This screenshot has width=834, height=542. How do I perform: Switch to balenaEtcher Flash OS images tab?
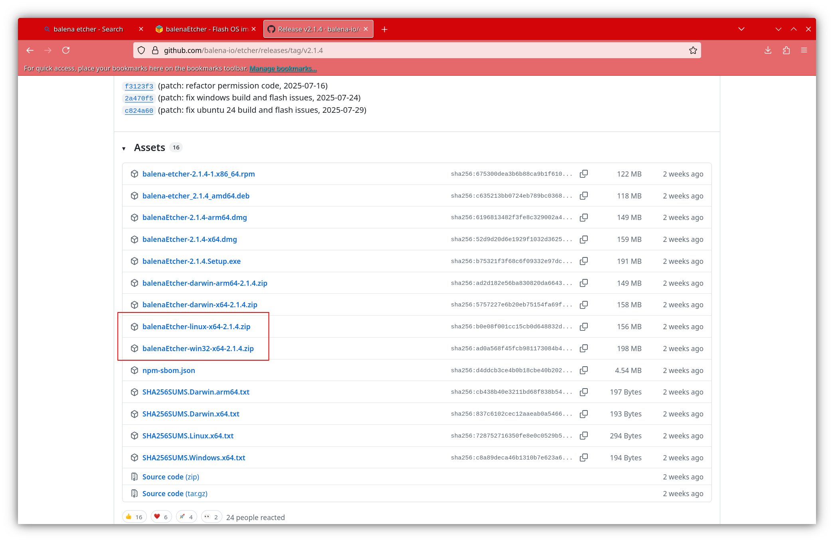click(206, 29)
